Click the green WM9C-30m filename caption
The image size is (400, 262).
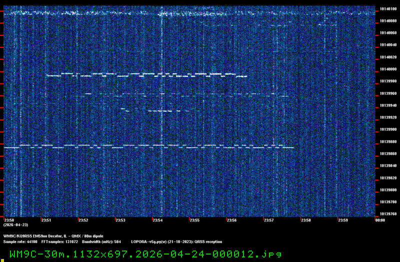coord(145,254)
